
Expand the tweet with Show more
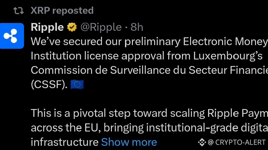tap(129, 142)
